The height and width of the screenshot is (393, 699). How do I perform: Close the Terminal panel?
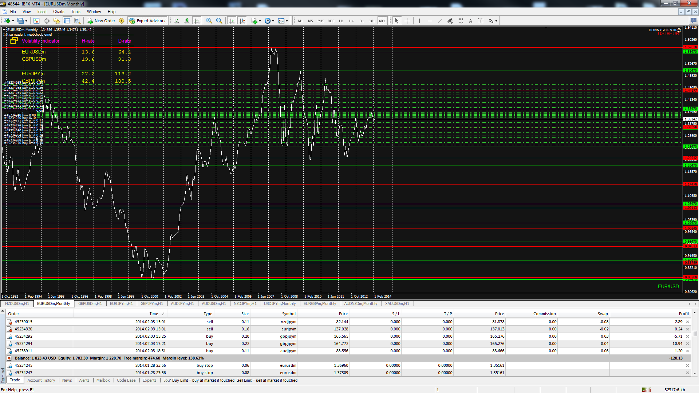(3, 311)
